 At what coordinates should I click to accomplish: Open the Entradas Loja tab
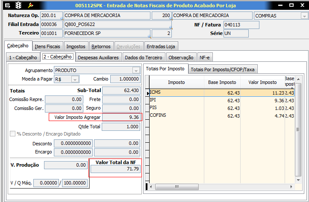coord(161,46)
